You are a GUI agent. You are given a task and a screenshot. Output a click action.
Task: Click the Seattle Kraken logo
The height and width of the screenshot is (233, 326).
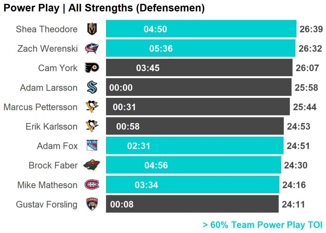pyautogui.click(x=92, y=87)
